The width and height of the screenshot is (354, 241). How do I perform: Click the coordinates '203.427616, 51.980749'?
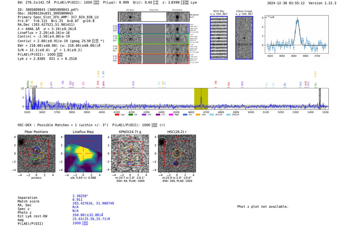pyautogui.click(x=93, y=203)
